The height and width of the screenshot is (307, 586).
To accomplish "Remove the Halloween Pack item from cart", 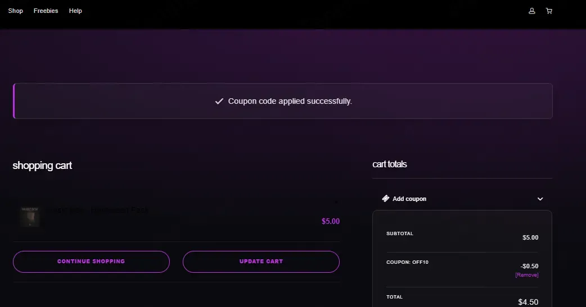I will [x=336, y=202].
